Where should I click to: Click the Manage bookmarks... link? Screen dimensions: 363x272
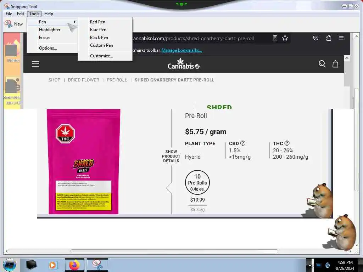click(182, 50)
